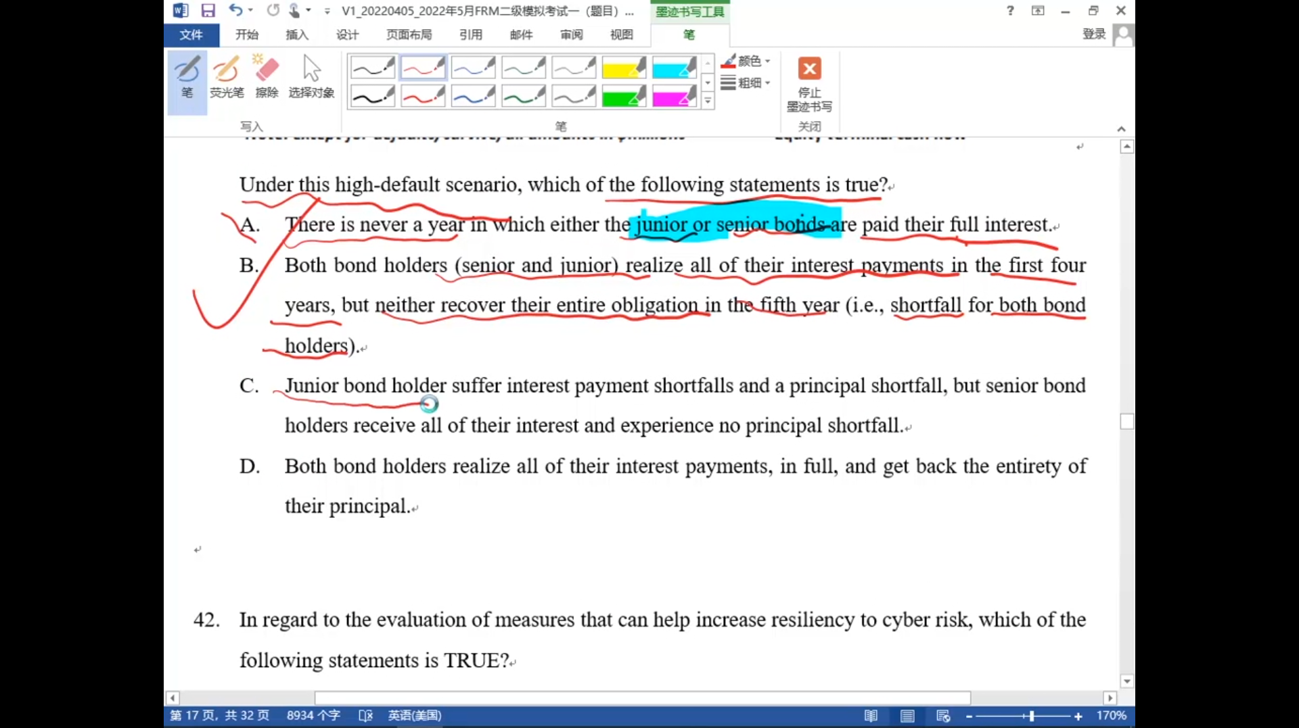The height and width of the screenshot is (728, 1299).
Task: Click the Save icon in quick access toolbar
Action: point(208,11)
